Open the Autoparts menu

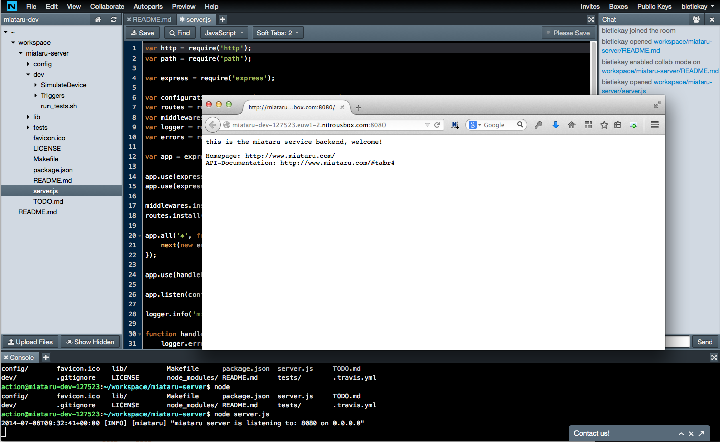pyautogui.click(x=148, y=6)
